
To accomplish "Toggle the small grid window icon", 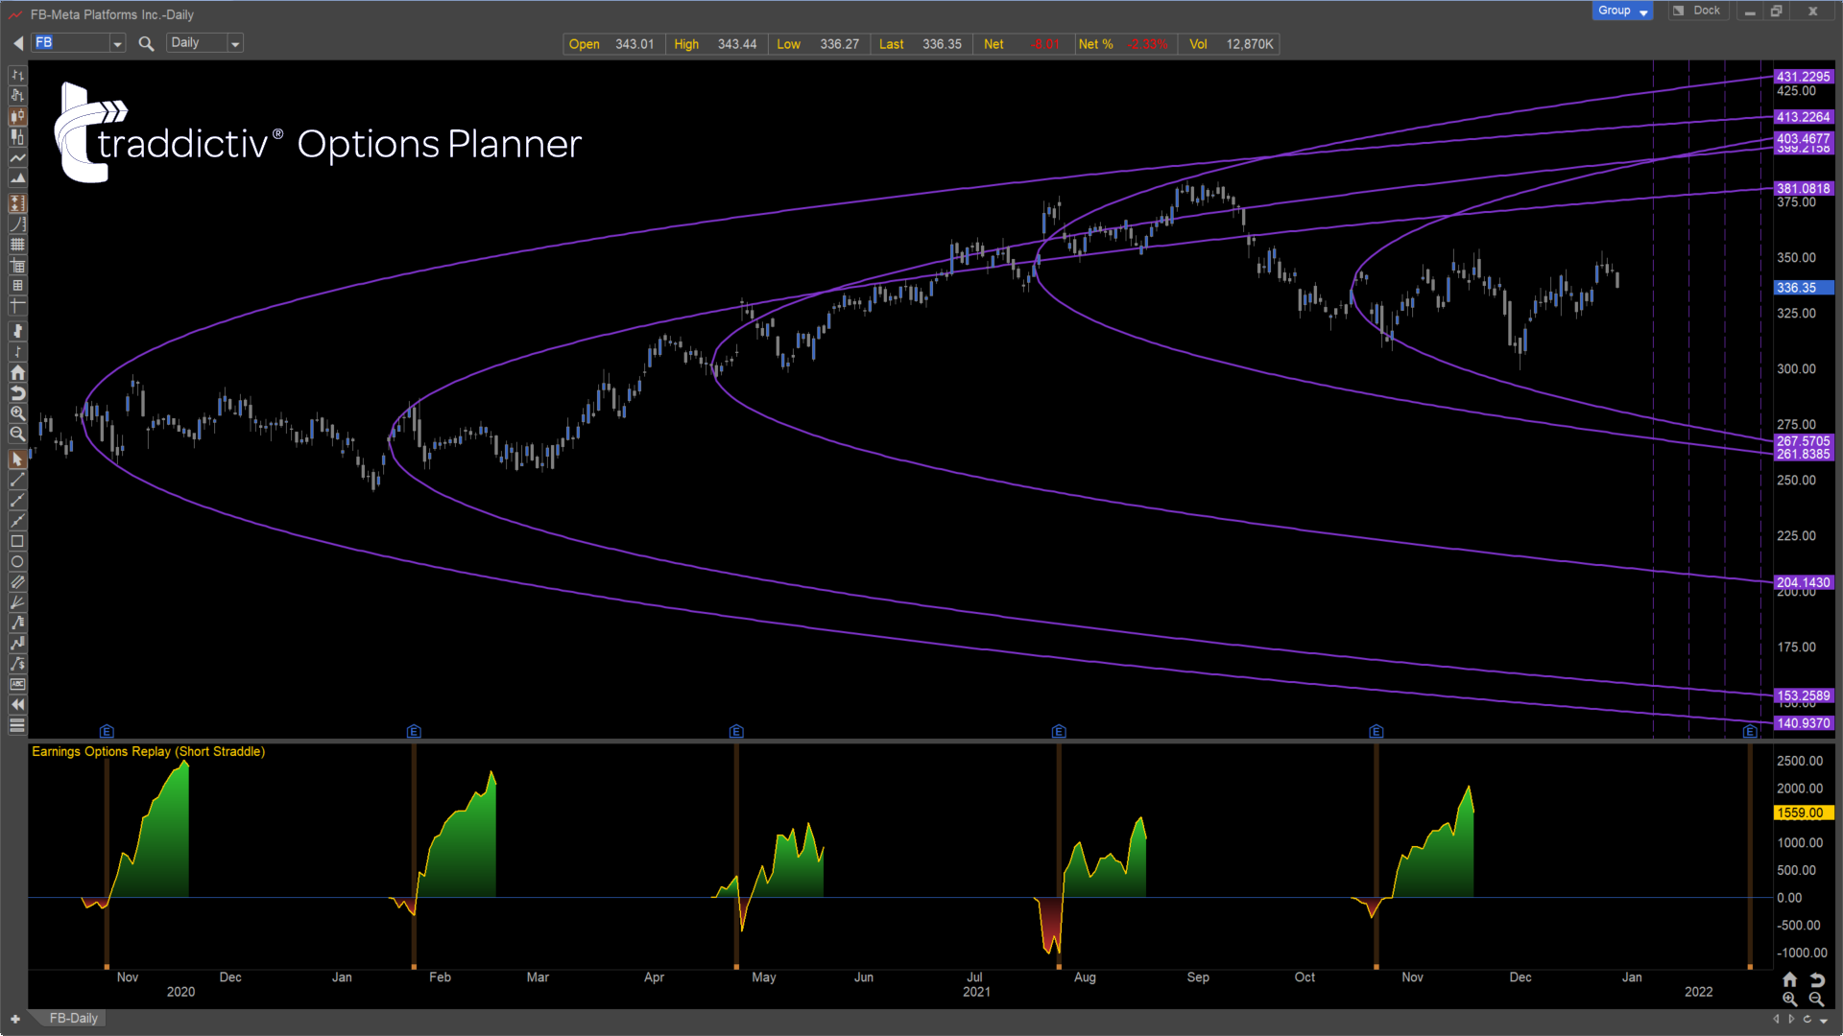I will coord(17,286).
